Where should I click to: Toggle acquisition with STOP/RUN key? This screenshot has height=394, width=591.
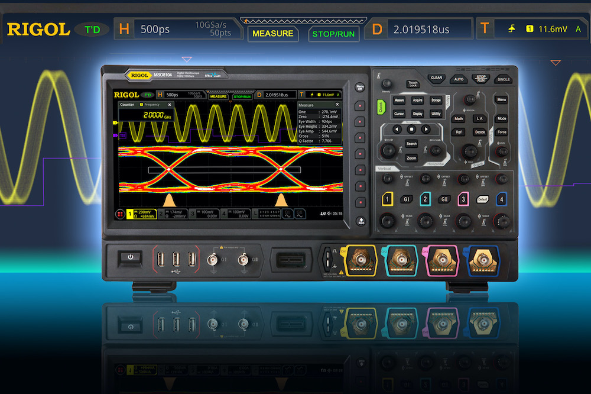(481, 78)
